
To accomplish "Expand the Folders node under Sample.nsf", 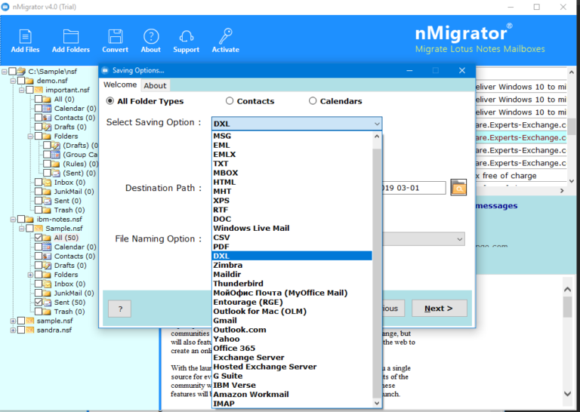I will [x=30, y=275].
